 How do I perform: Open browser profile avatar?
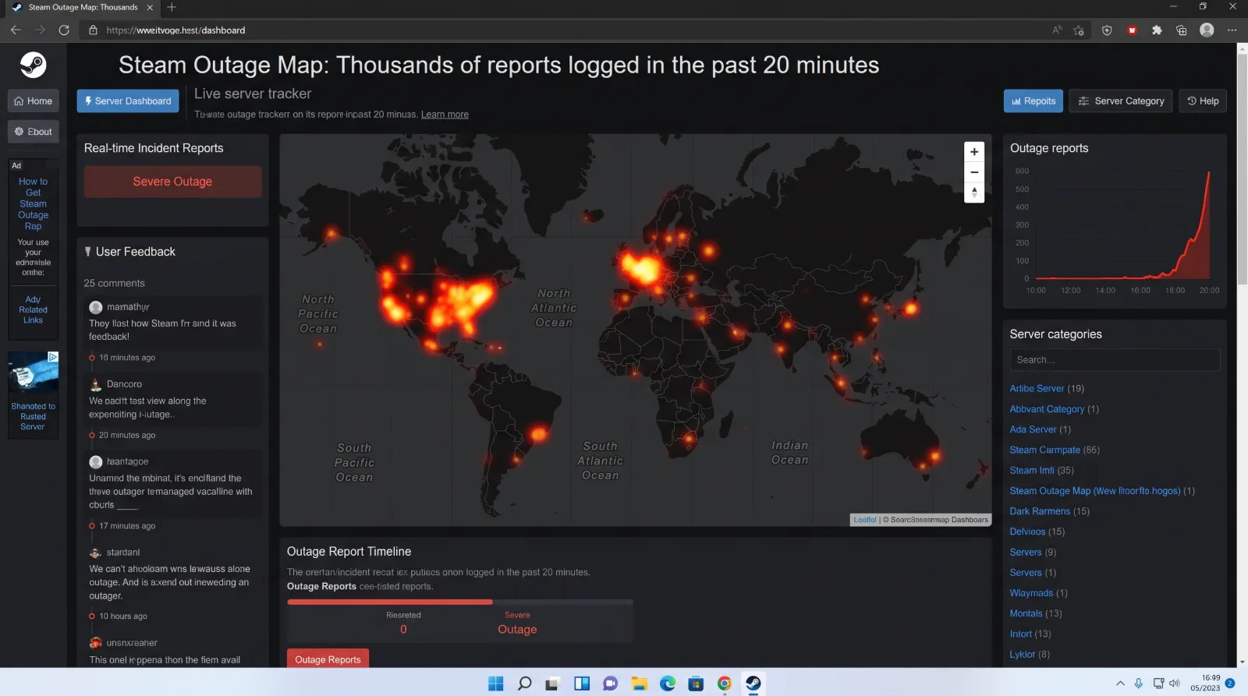tap(1207, 30)
